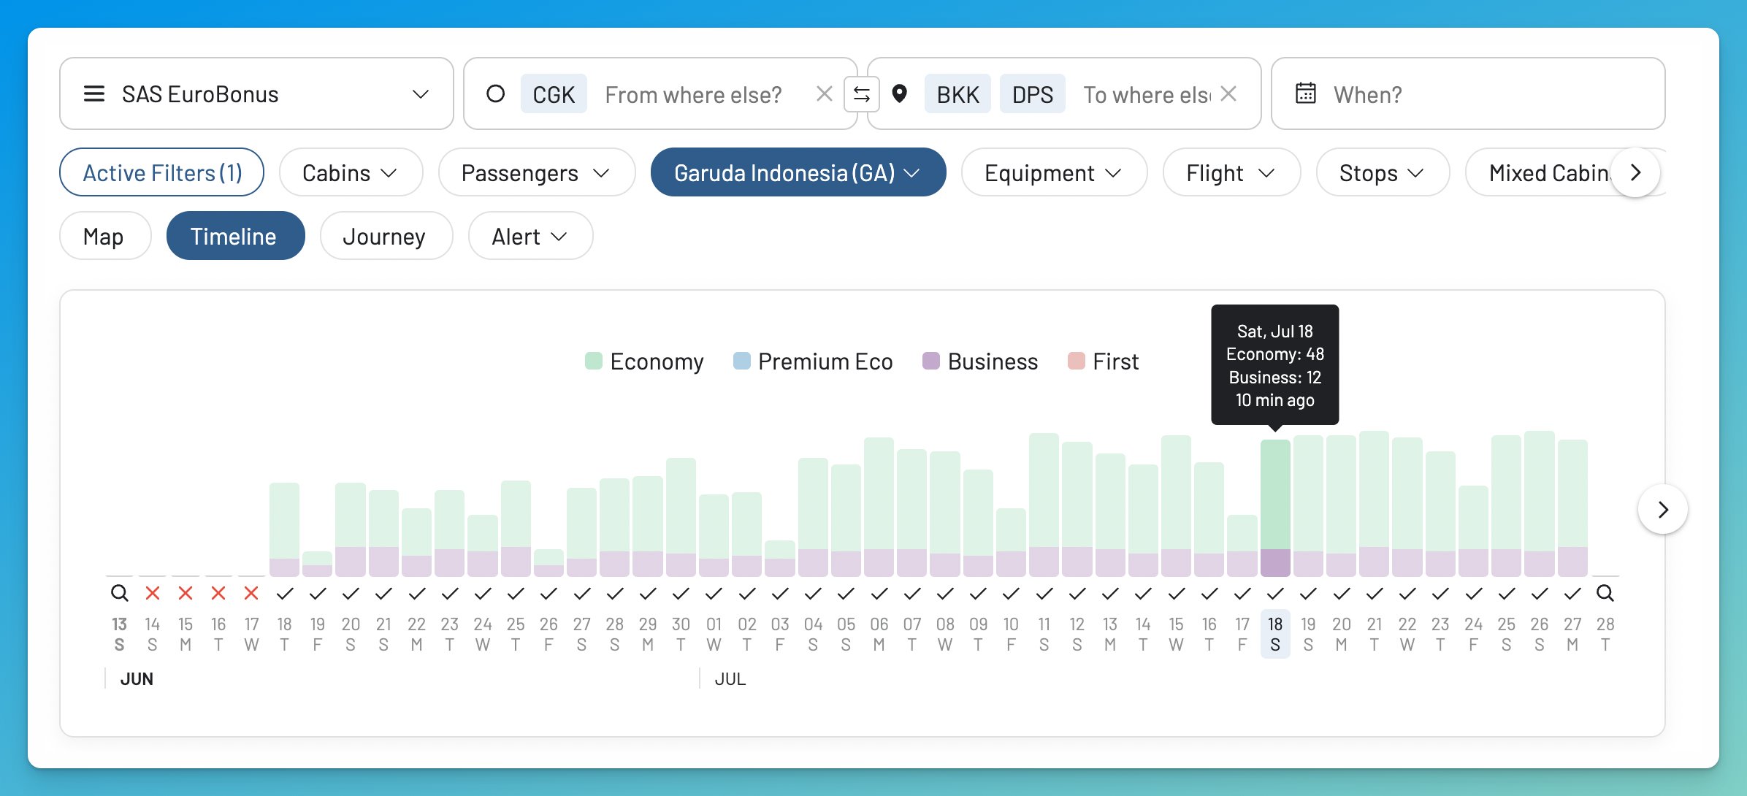This screenshot has height=796, width=1747.
Task: Click the checkmark above June 30
Action: (681, 593)
